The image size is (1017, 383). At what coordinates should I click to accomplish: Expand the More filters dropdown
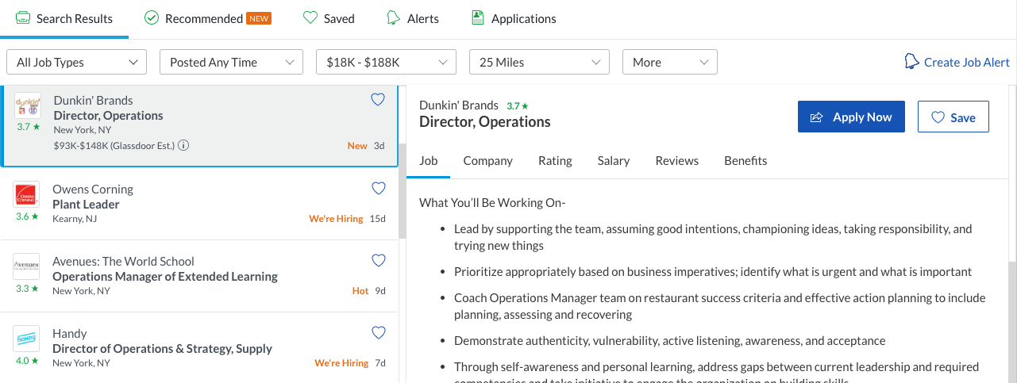[x=670, y=62]
